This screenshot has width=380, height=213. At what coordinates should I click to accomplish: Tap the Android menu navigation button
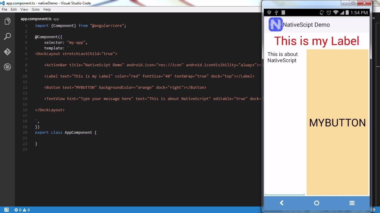point(352,203)
